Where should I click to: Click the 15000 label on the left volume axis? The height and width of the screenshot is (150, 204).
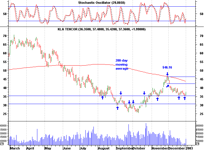(3, 137)
